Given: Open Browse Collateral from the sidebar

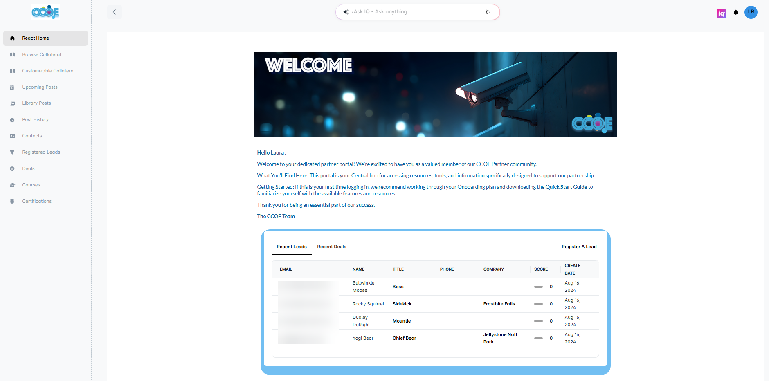Looking at the screenshot, I should [42, 54].
